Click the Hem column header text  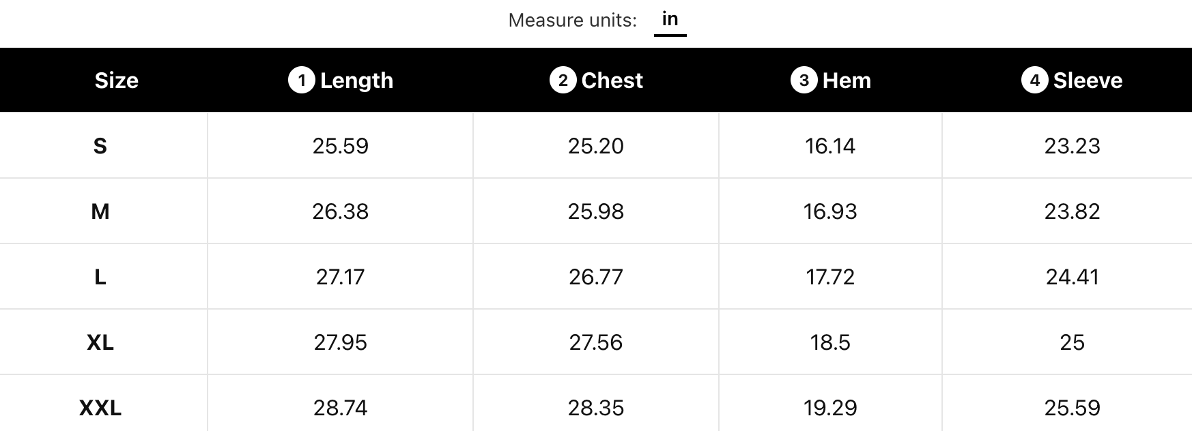(x=847, y=80)
